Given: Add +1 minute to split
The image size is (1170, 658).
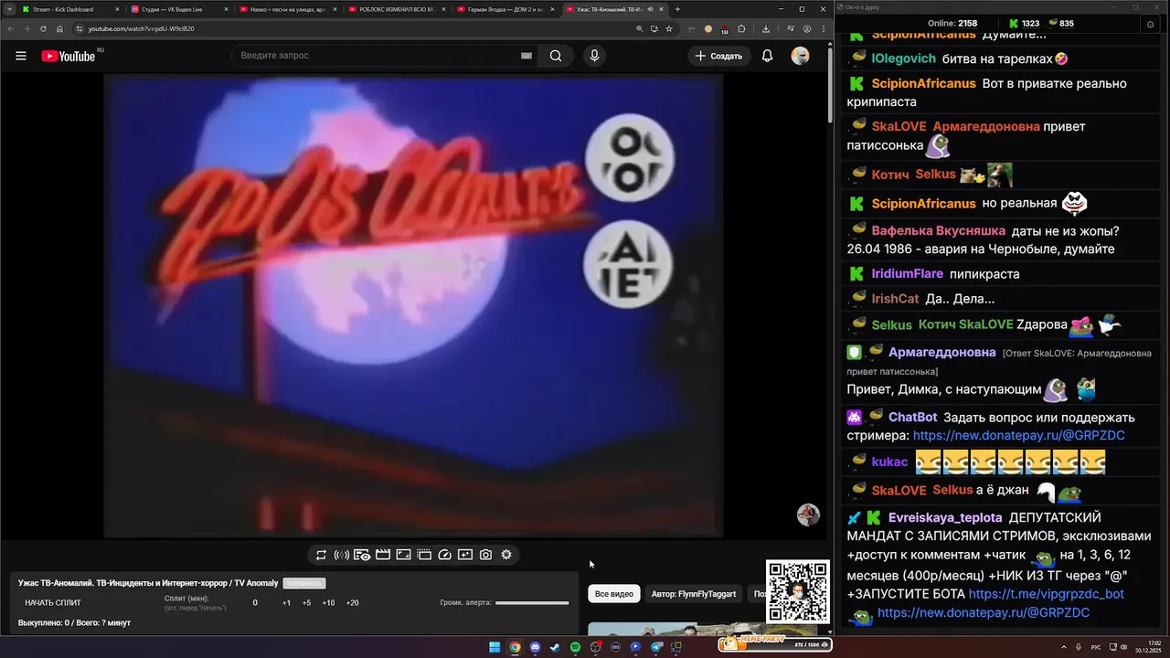Looking at the screenshot, I should [286, 603].
